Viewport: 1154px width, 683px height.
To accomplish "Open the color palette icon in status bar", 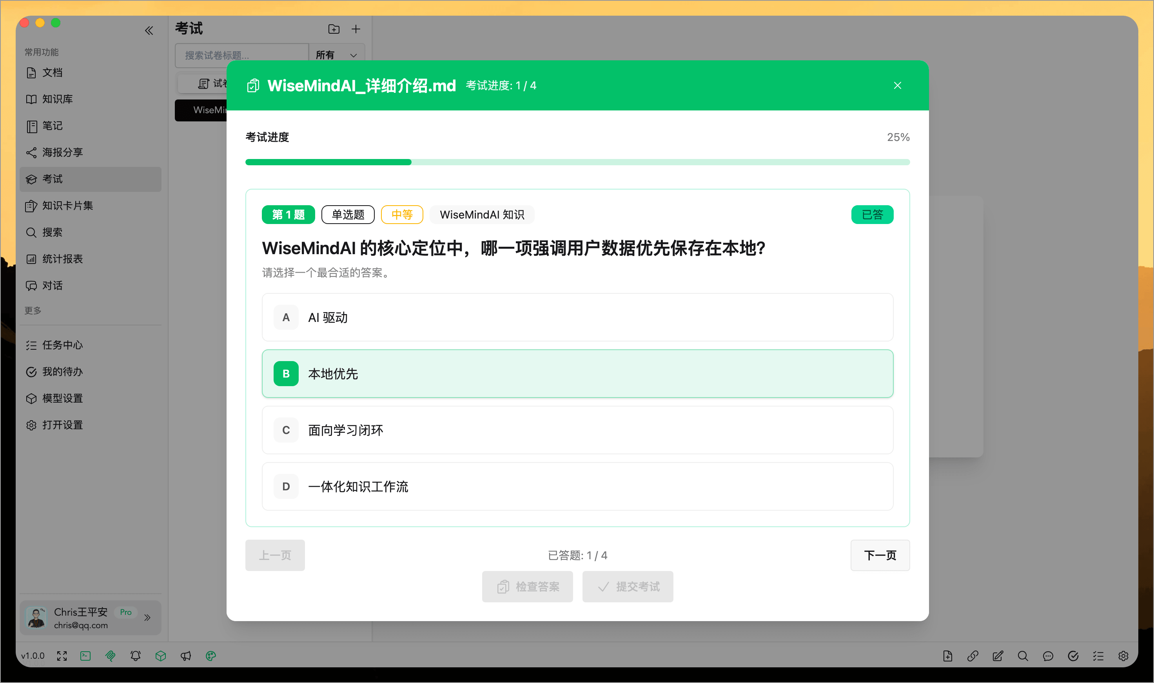I will click(211, 656).
